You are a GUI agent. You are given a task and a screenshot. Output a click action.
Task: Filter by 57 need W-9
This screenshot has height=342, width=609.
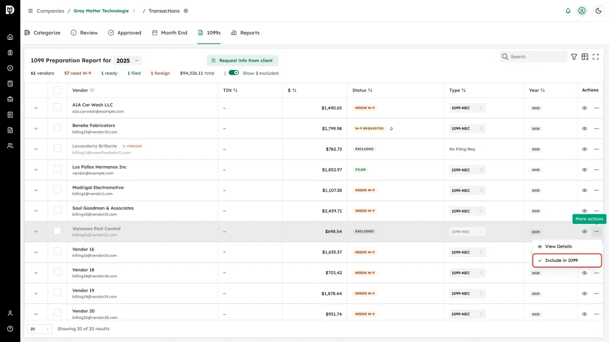click(x=78, y=73)
